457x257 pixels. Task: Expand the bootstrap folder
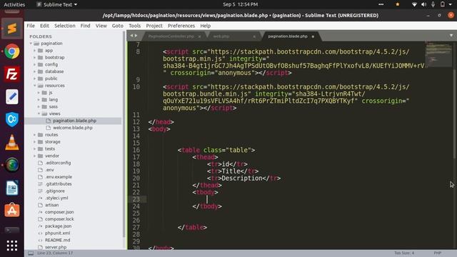pos(35,57)
